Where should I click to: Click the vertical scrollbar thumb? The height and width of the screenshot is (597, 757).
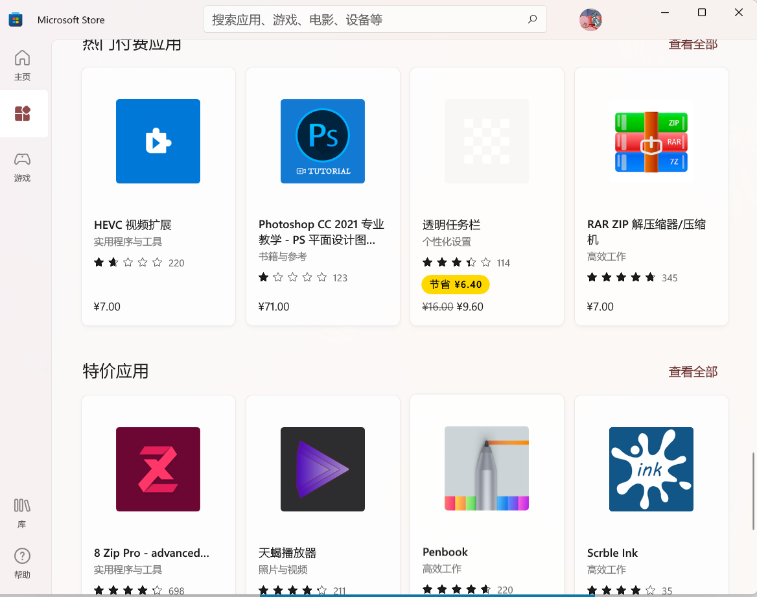pyautogui.click(x=752, y=491)
